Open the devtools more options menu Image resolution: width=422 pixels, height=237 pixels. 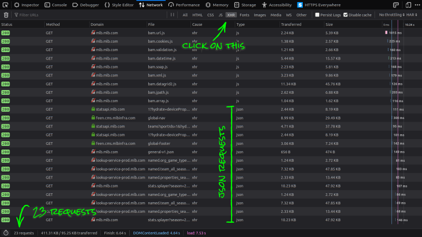point(417,5)
